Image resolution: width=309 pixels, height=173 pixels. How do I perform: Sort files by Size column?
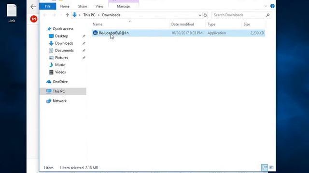247,25
